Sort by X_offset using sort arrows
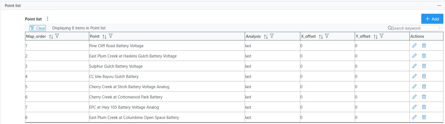Screen dimensions: 445x124 321,36
